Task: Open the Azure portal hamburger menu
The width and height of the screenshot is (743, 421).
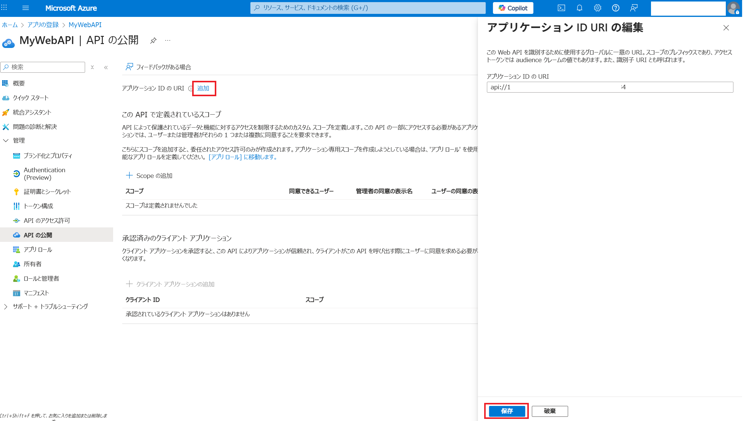Action: 26,8
